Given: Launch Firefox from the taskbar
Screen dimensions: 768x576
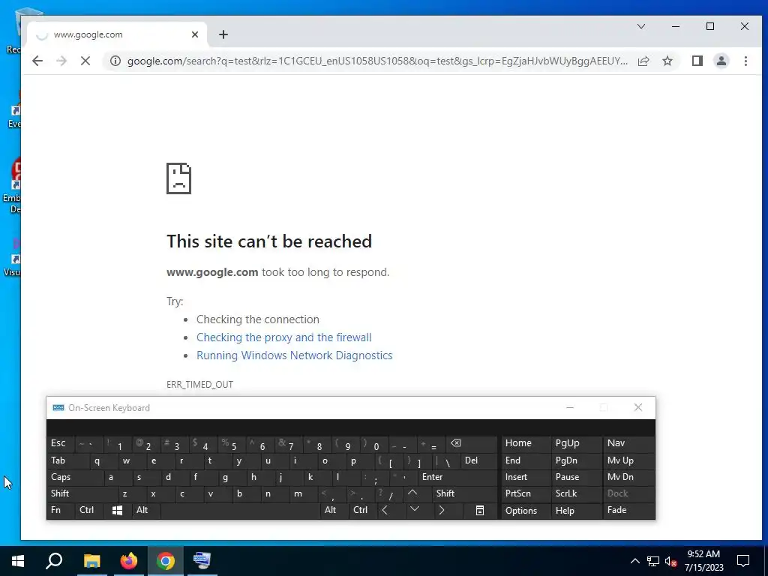Looking at the screenshot, I should click(128, 561).
